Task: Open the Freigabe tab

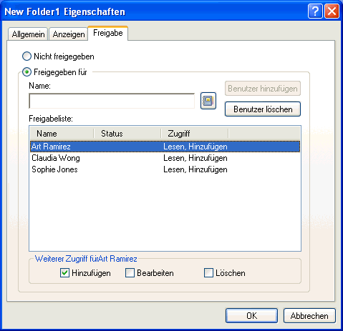Action: pos(108,33)
